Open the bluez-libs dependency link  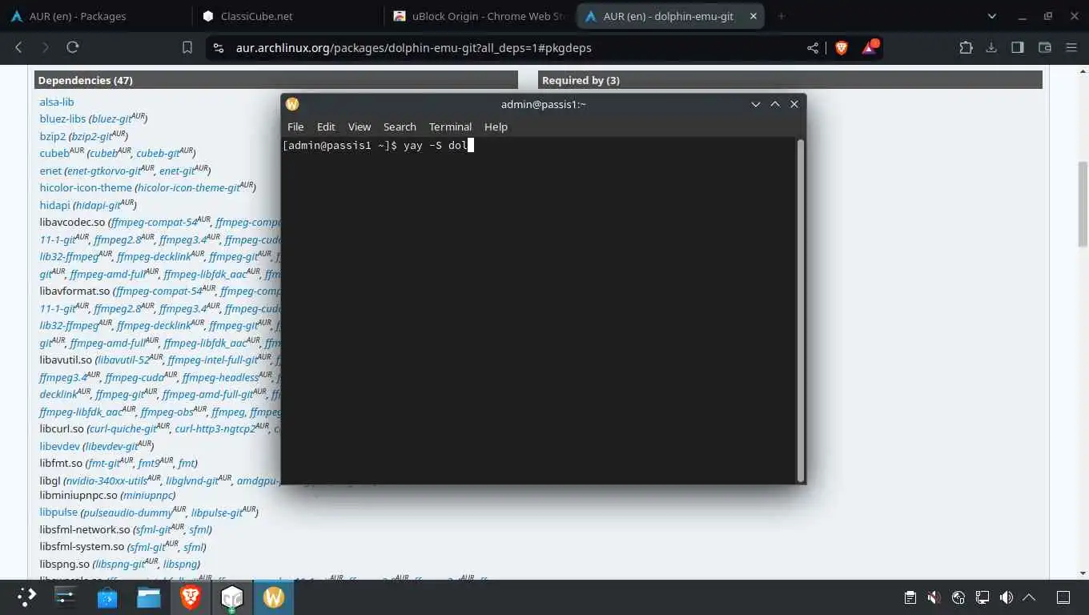[x=62, y=119]
